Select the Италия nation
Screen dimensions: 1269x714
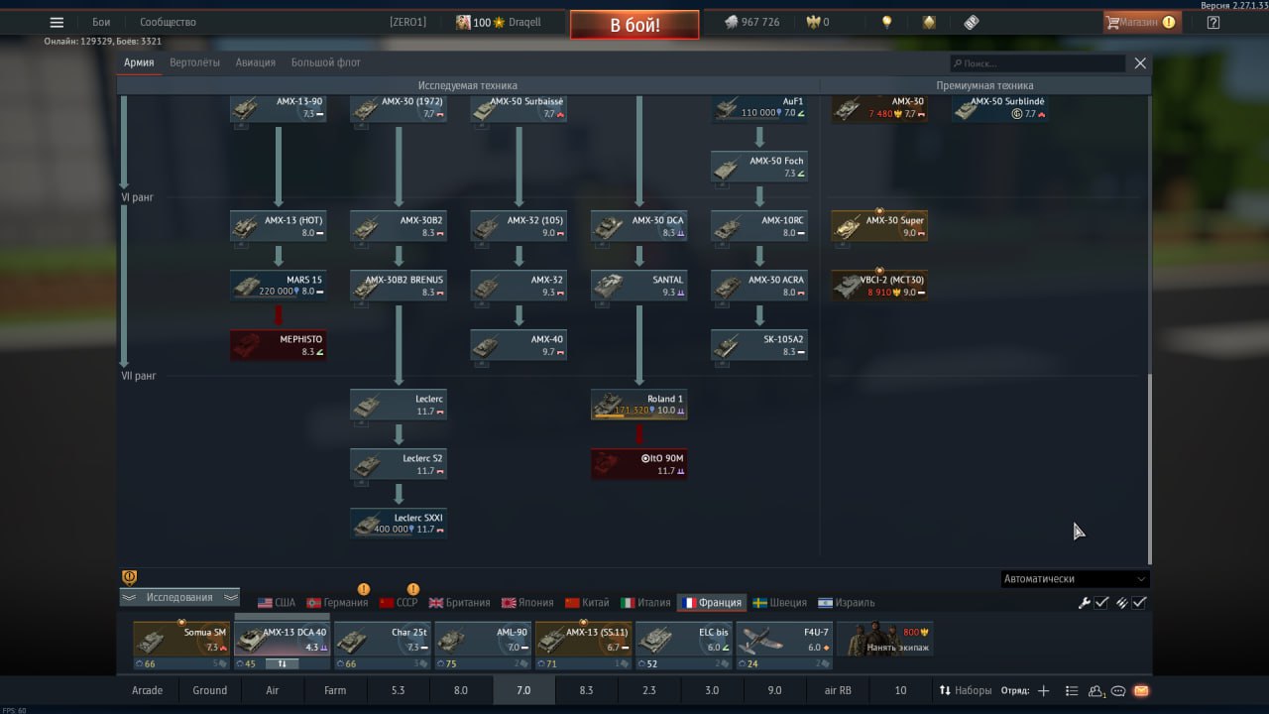[x=645, y=603]
